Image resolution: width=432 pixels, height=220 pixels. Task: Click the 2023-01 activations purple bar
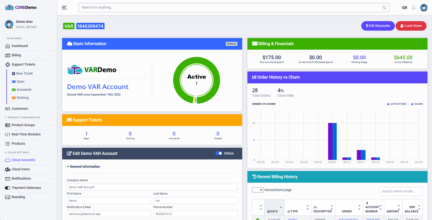click(x=330, y=141)
